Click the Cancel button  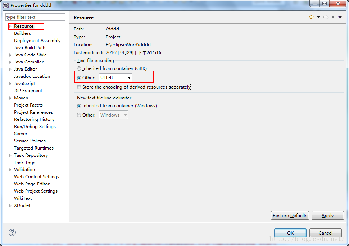[x=325, y=233]
